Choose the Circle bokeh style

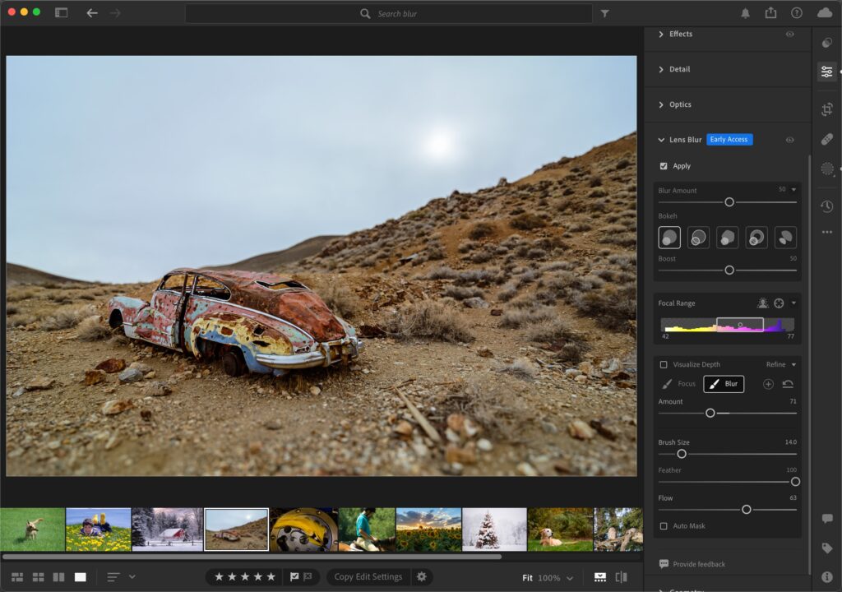point(669,238)
